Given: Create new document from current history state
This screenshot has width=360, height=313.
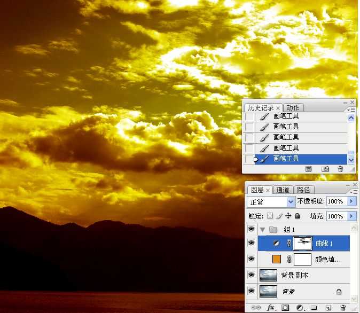Looking at the screenshot, I should (x=308, y=169).
